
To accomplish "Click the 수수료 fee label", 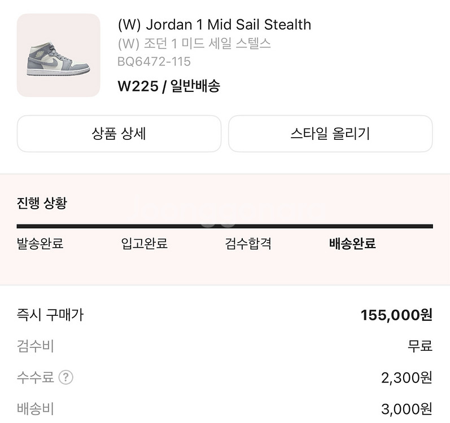I will [x=36, y=377].
